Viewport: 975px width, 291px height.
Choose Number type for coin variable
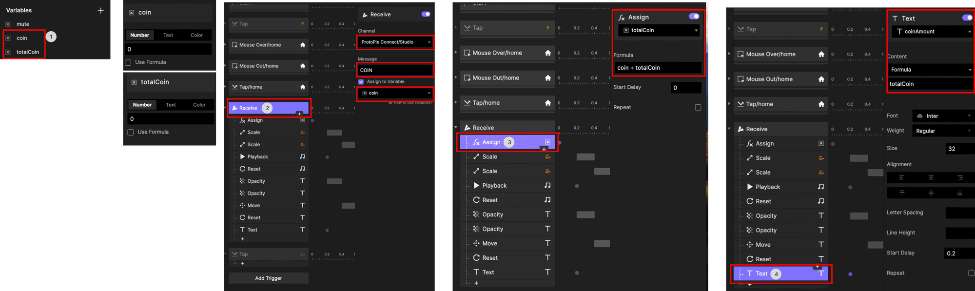(139, 35)
